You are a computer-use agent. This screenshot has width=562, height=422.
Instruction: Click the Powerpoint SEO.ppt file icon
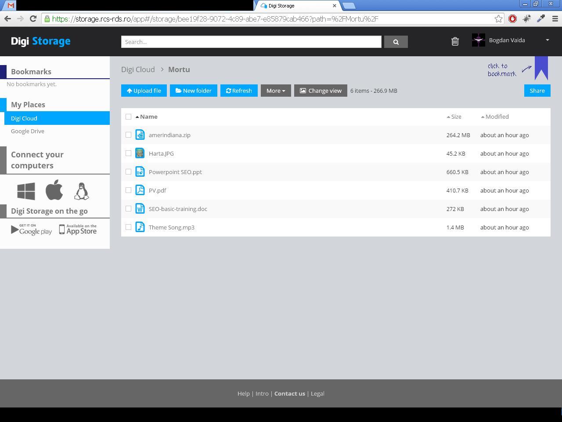point(140,171)
